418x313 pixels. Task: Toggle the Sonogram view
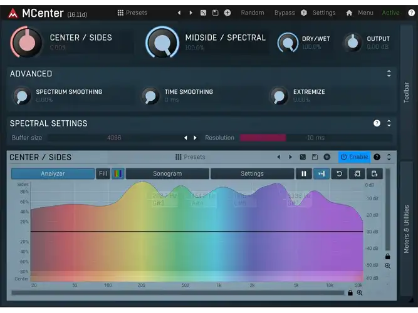[167, 173]
